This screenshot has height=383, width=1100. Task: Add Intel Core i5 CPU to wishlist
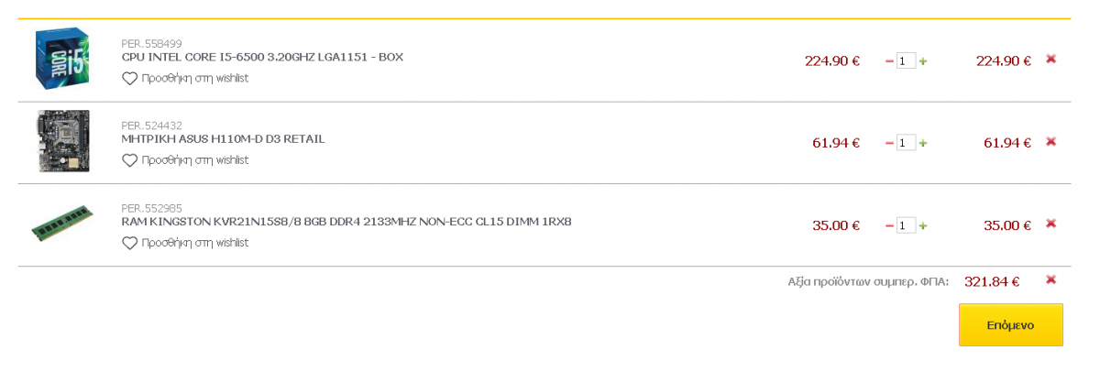click(185, 78)
